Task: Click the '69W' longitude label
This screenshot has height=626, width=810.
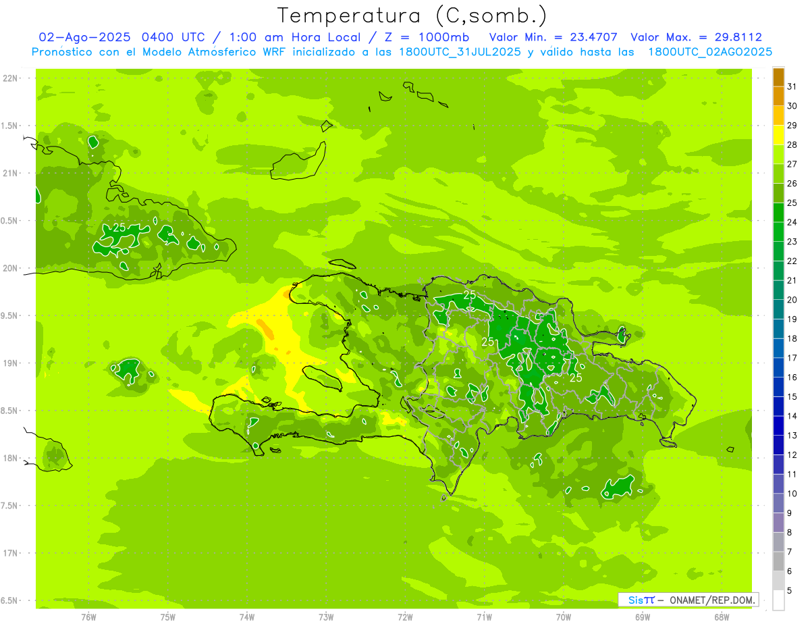Action: (643, 617)
